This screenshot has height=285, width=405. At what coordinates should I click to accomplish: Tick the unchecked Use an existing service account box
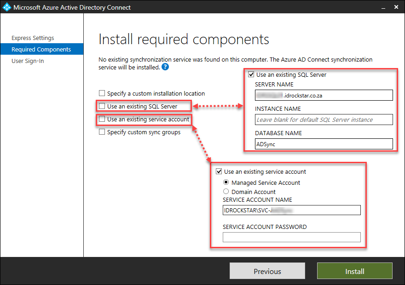click(102, 119)
